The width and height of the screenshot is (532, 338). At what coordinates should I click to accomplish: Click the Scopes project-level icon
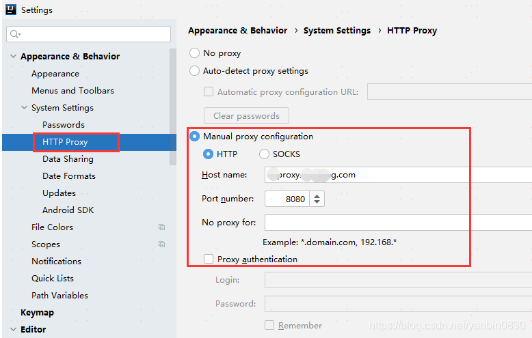(162, 244)
